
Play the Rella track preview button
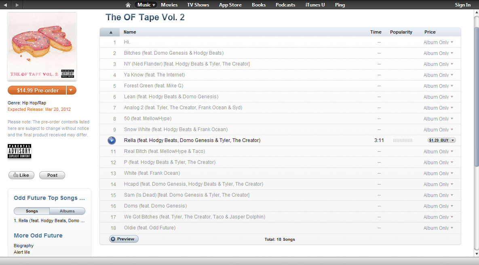point(112,140)
